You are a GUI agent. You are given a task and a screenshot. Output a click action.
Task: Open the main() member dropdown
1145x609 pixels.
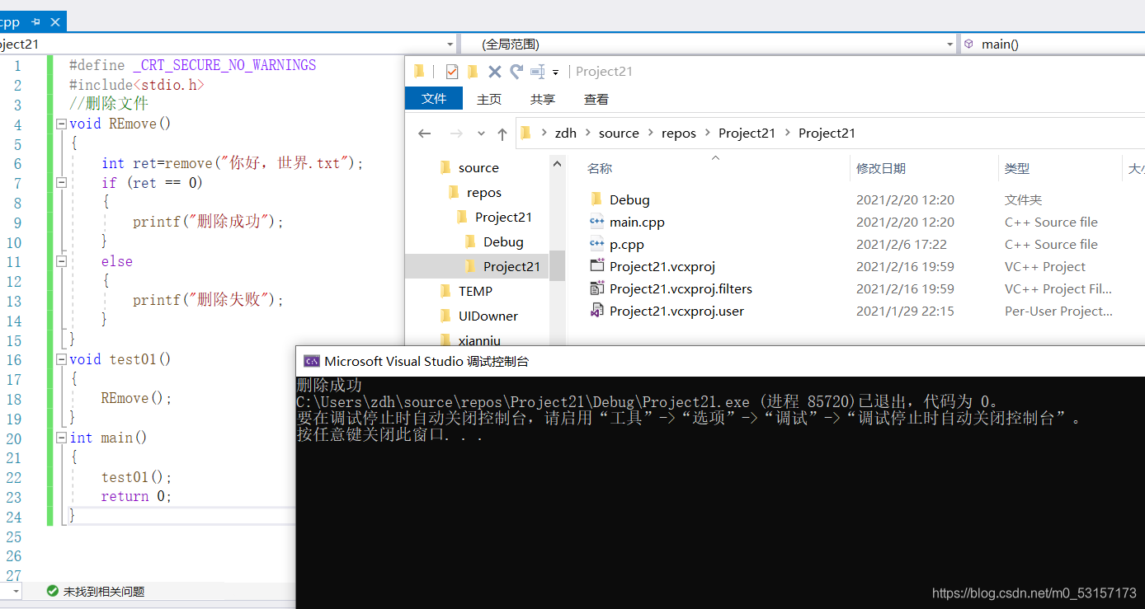1053,44
